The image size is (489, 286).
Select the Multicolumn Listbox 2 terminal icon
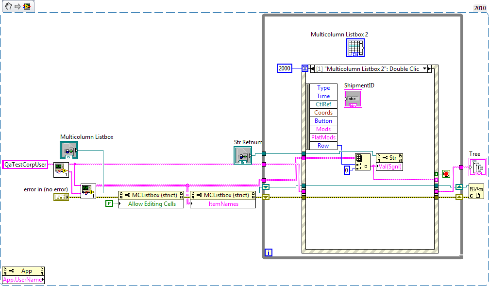coord(355,48)
